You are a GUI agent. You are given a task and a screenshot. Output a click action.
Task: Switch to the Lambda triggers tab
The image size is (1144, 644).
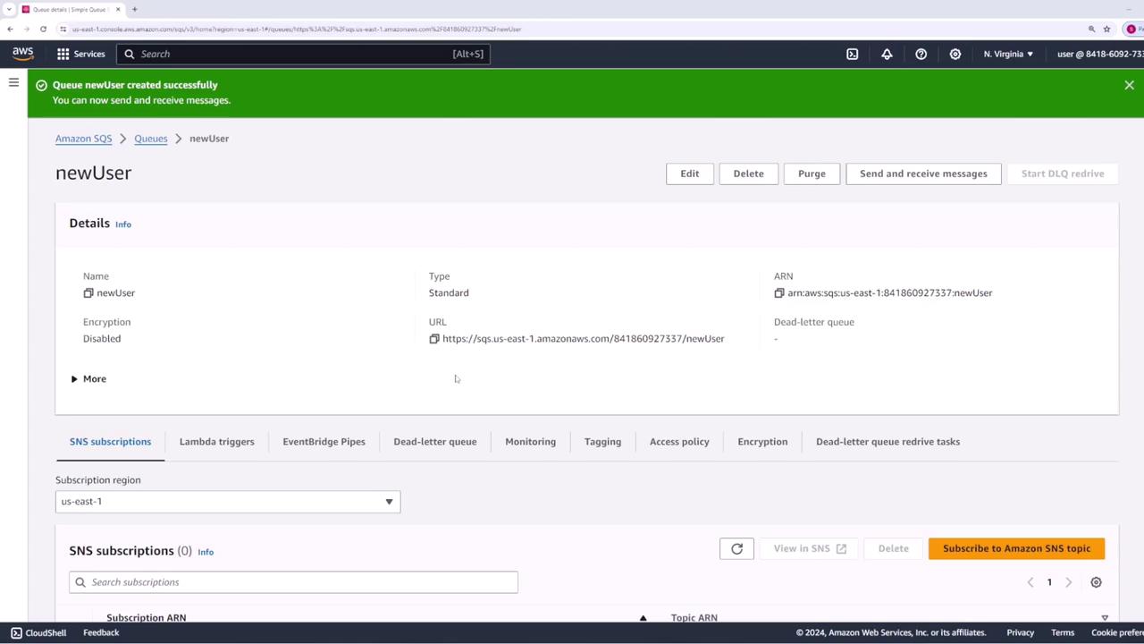(217, 442)
